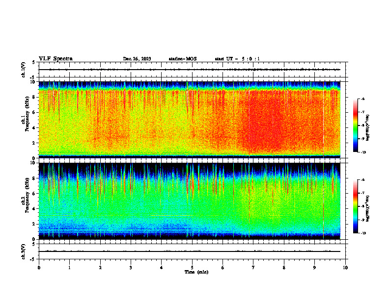Click the time axis tick label "5"
Image resolution: width=389 pixels, height=300 pixels.
tap(192, 268)
